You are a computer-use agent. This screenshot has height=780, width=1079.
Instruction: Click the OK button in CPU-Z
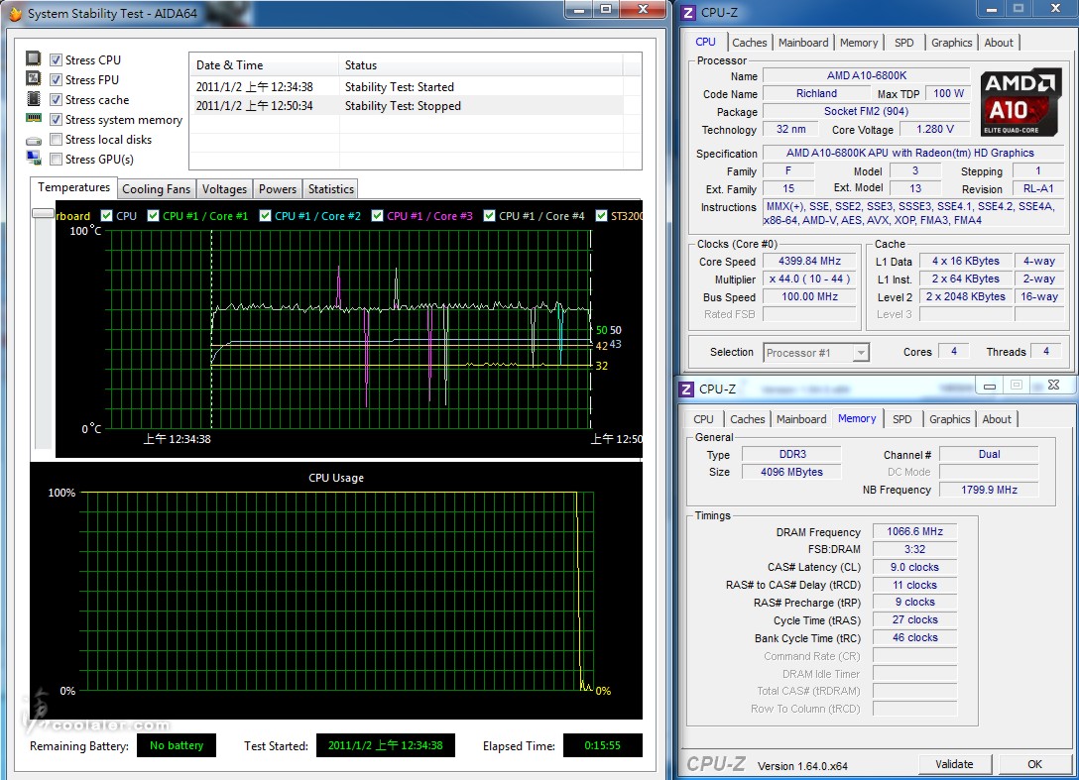1034,764
